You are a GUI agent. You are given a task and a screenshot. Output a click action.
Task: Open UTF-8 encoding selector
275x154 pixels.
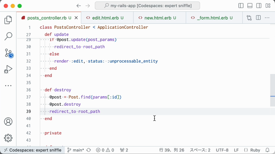pos(222,150)
